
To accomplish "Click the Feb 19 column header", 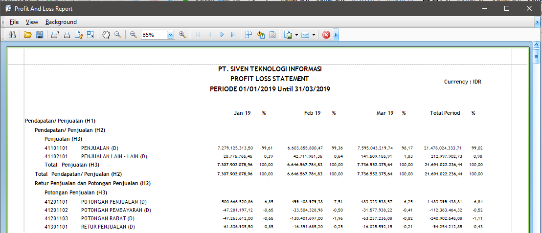I will point(312,113).
